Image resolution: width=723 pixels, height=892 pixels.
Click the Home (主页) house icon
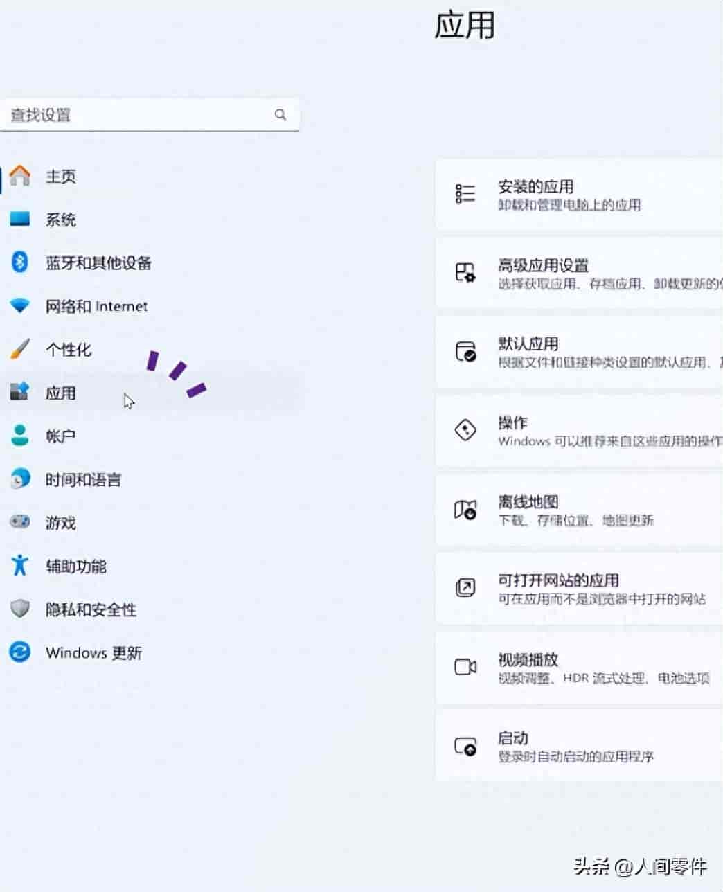point(20,176)
